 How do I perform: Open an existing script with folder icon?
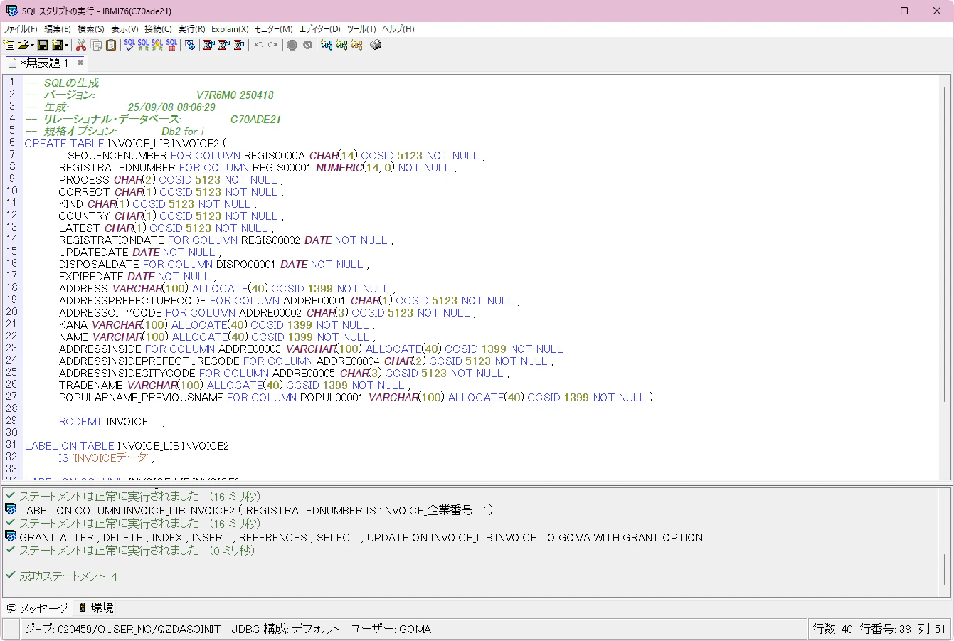tap(24, 45)
